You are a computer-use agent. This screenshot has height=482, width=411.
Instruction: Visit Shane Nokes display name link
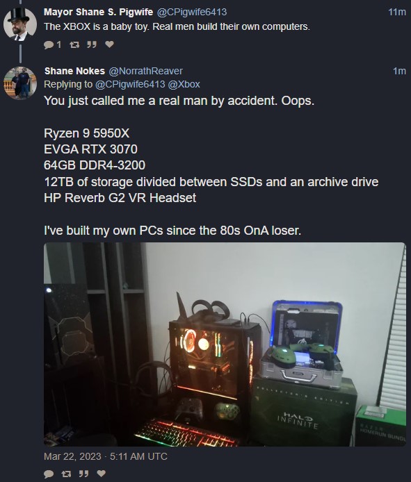(x=74, y=71)
